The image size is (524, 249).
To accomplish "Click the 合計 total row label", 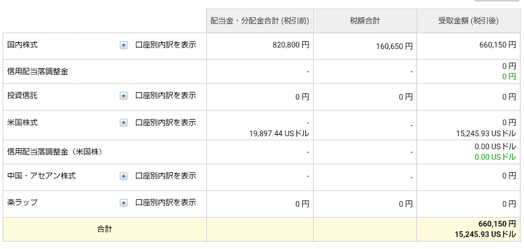I will tap(104, 229).
